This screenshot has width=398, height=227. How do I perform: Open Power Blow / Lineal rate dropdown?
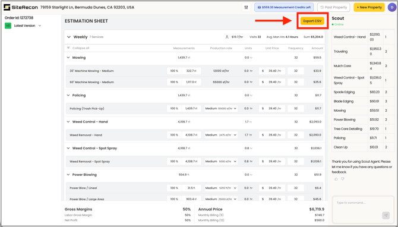point(221,188)
